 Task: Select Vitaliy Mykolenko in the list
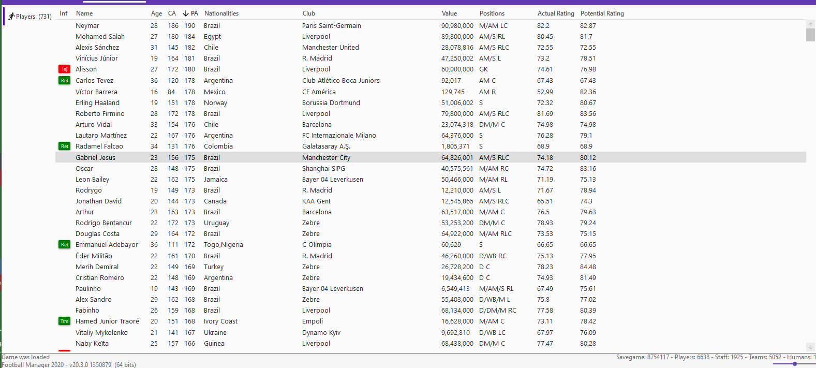101,333
